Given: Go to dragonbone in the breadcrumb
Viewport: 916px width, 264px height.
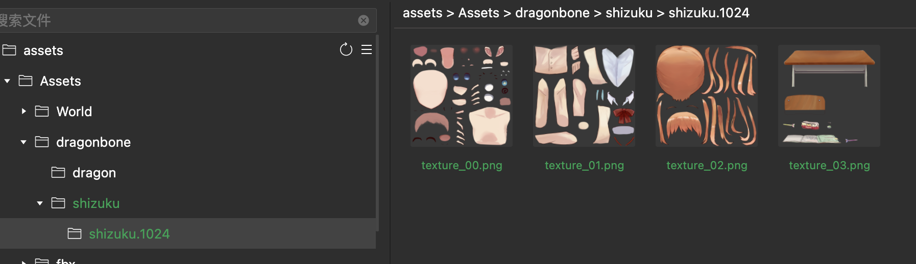Looking at the screenshot, I should tap(552, 13).
